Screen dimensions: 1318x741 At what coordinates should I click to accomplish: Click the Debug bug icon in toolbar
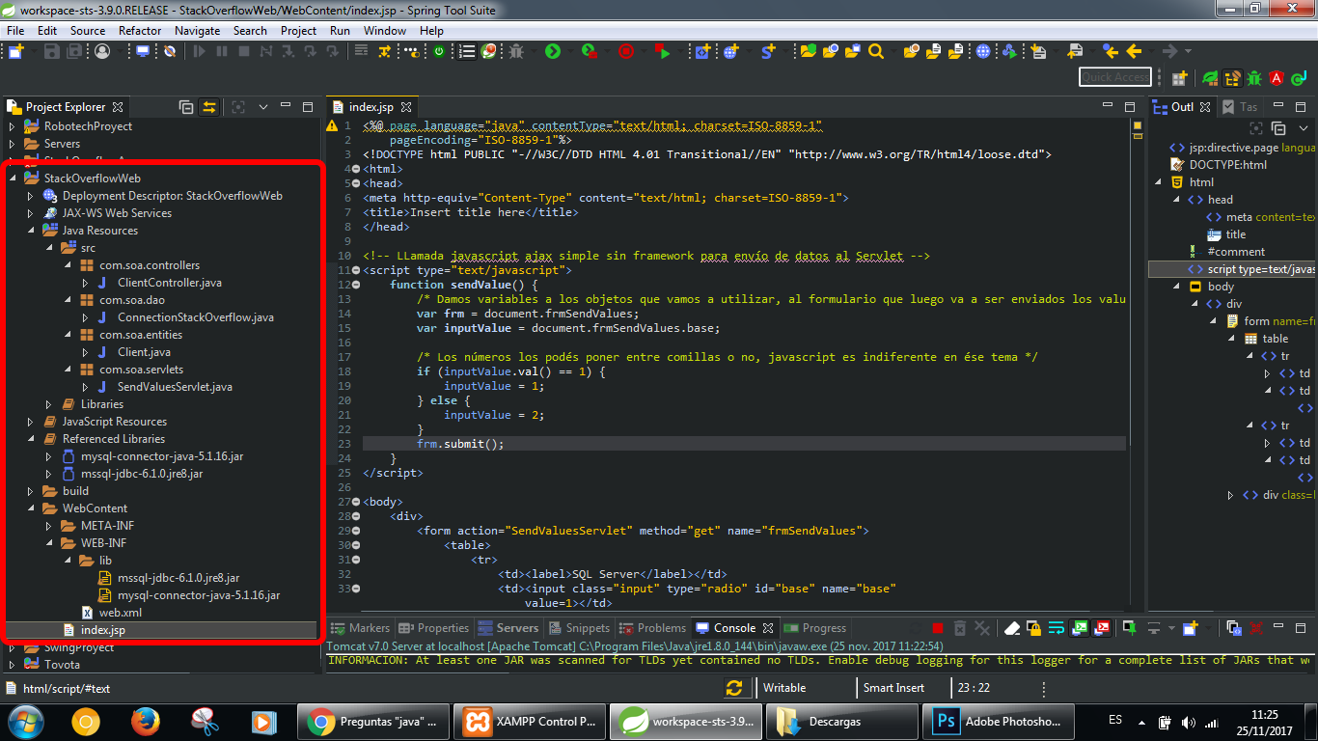[516, 51]
